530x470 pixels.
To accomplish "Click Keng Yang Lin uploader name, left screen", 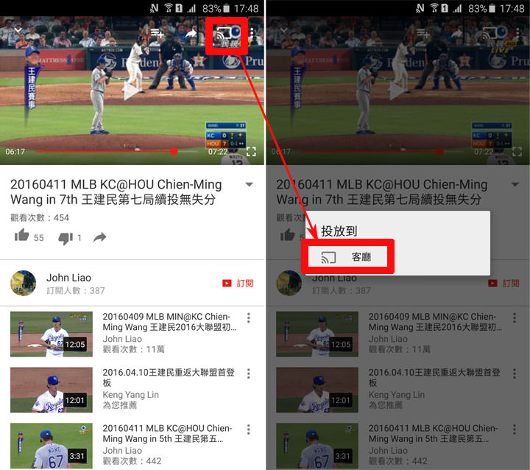I will [x=130, y=395].
